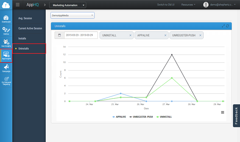Open the Feedback side tab
The image size is (240, 142).
236,116
